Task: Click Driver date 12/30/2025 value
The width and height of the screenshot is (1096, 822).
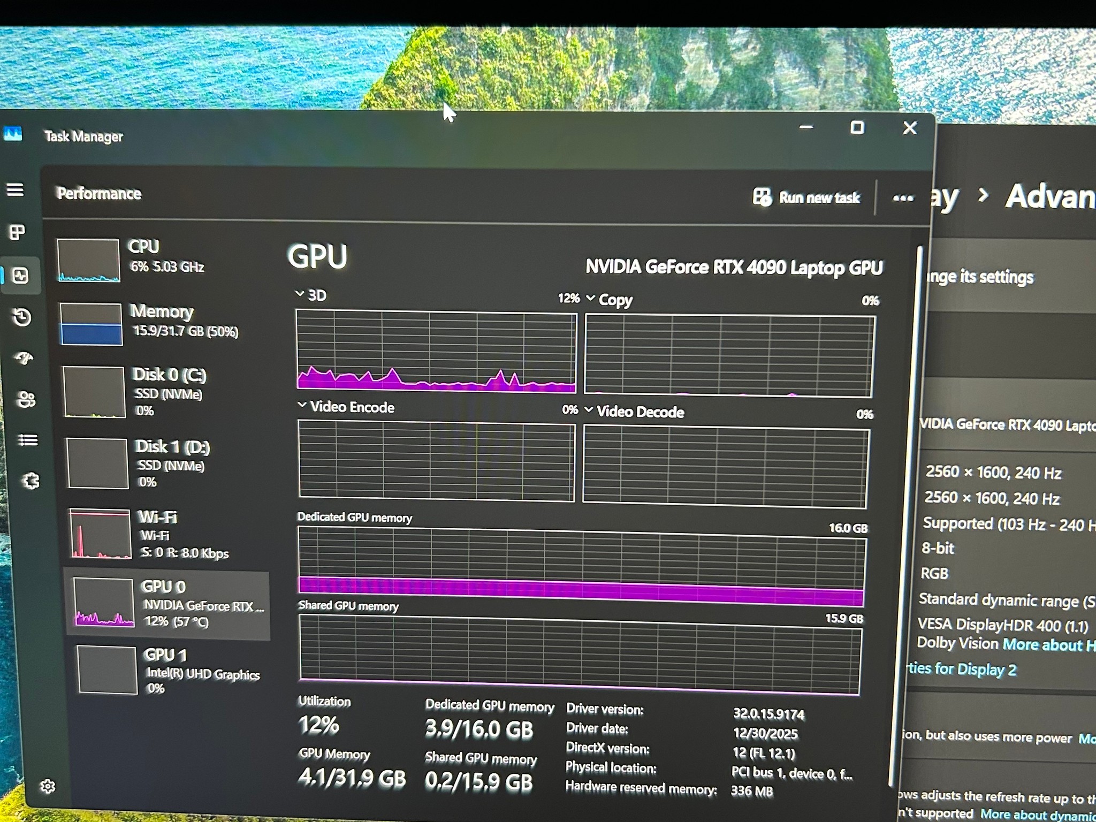Action: (765, 733)
